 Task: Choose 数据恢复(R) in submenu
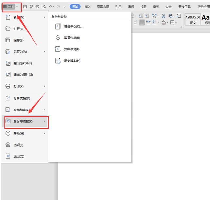(90, 38)
